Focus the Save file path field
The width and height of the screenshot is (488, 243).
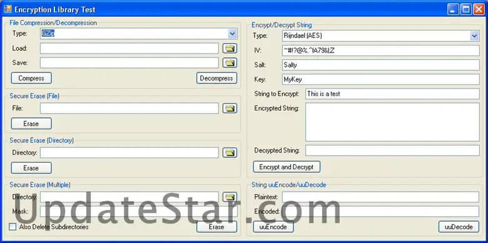130,62
